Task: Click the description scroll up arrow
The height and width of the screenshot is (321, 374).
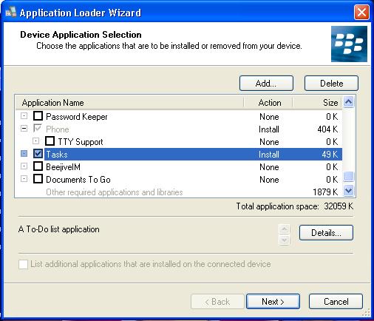Action: tap(285, 229)
